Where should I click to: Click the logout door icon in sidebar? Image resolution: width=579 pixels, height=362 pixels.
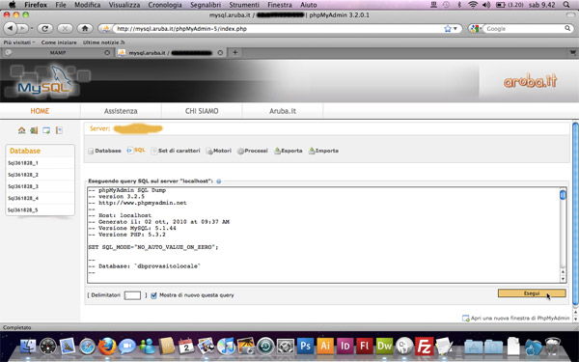(x=34, y=130)
